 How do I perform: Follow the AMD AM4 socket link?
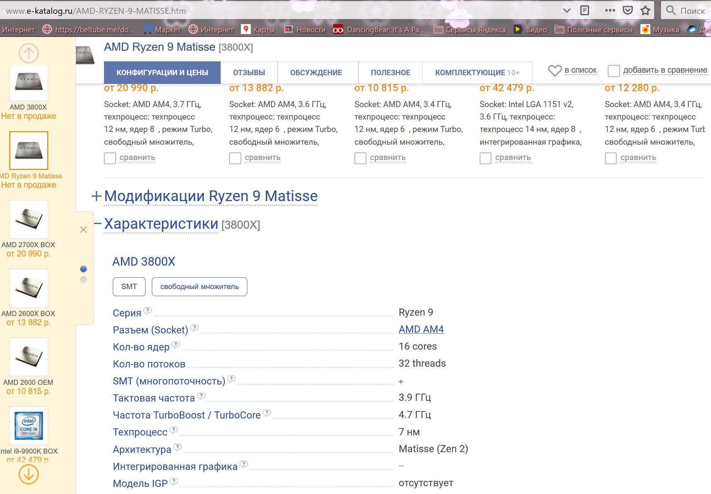click(421, 329)
